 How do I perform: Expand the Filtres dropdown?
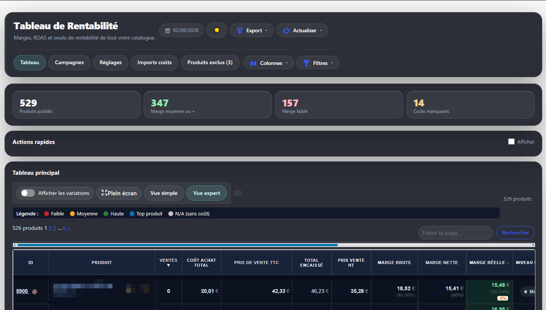point(318,63)
